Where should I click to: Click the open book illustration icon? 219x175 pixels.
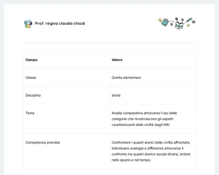coord(179,25)
